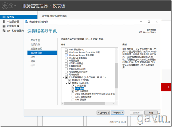
Task: Click the 本地服务器 icon in sidebar
Action: pos(4,22)
